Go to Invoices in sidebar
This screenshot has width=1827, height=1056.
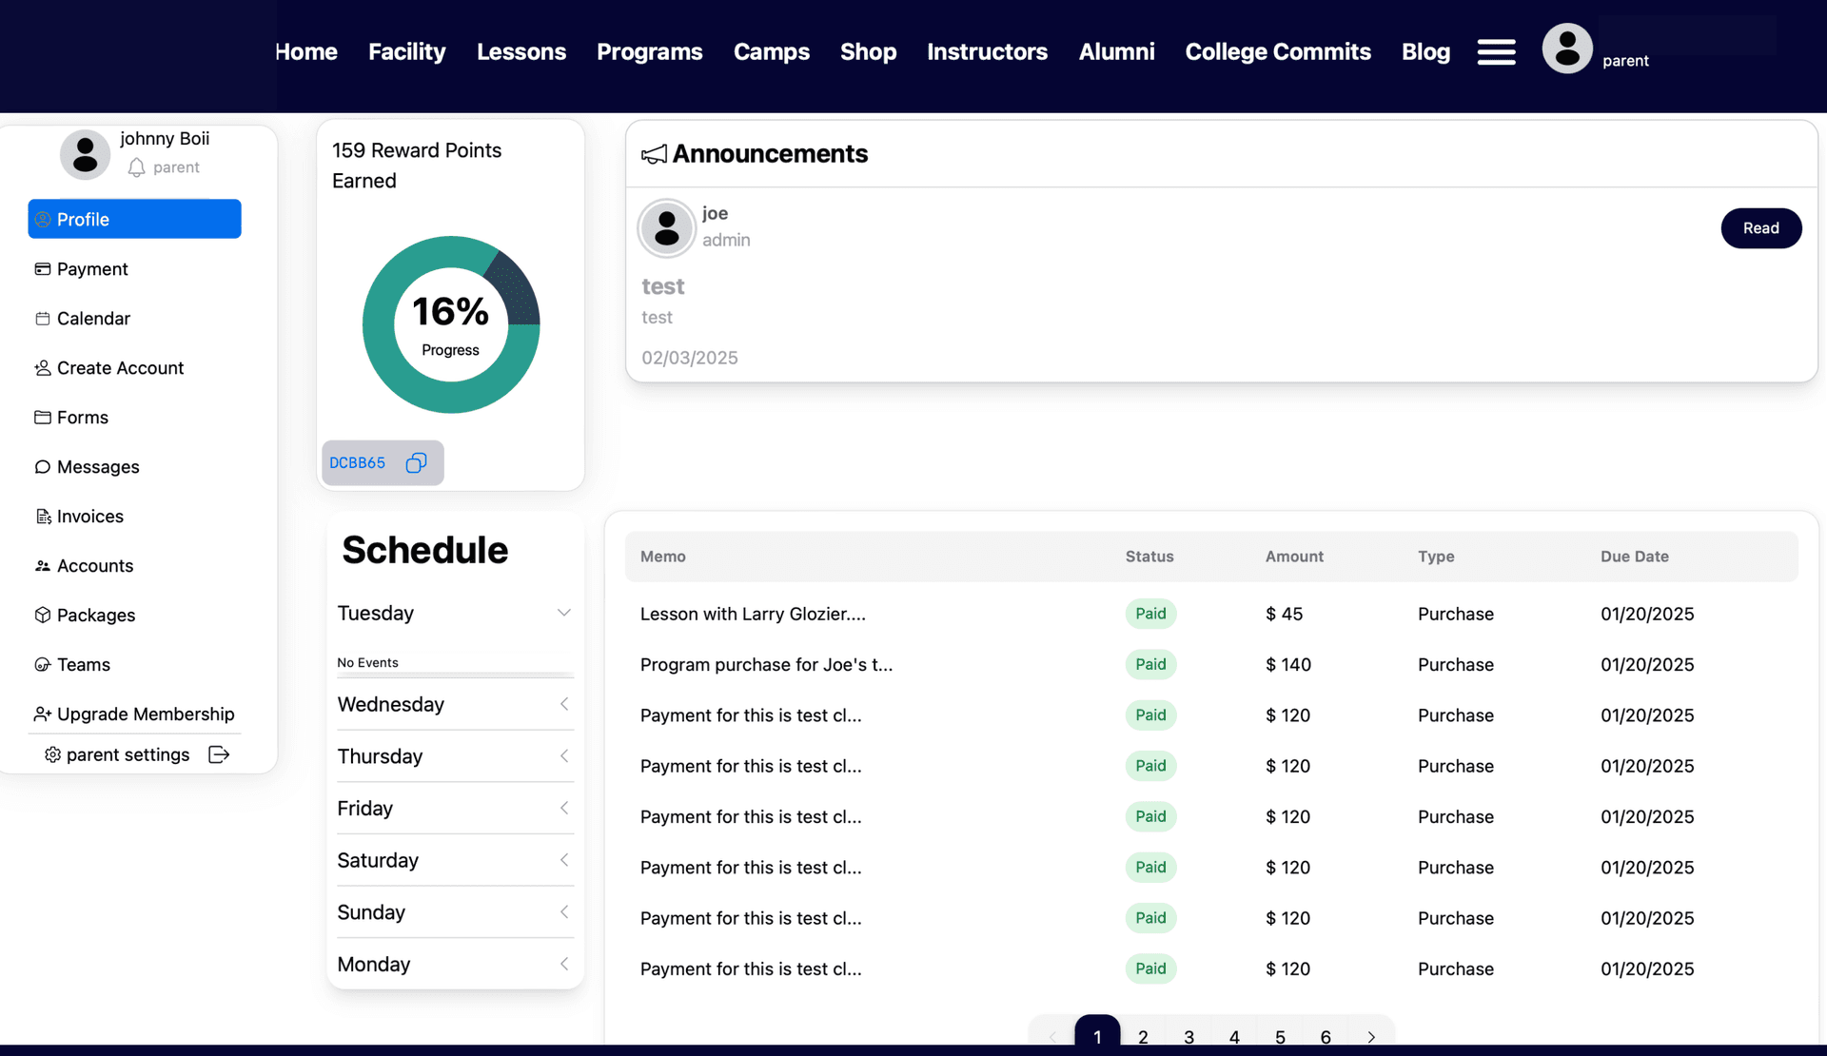click(x=89, y=517)
